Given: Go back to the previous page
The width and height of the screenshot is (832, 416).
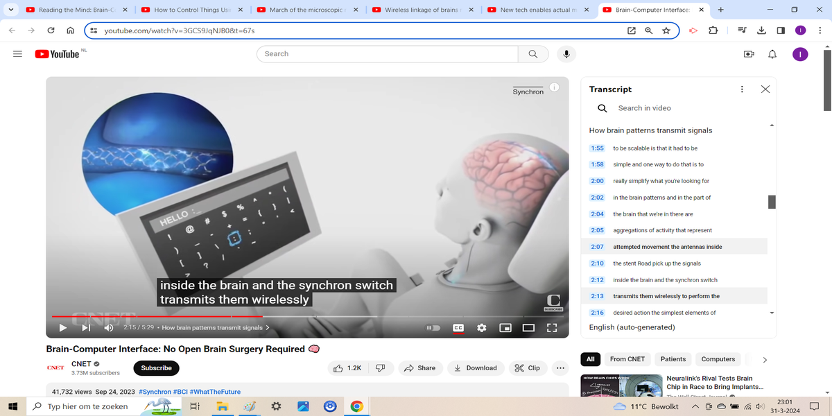Looking at the screenshot, I should point(12,31).
